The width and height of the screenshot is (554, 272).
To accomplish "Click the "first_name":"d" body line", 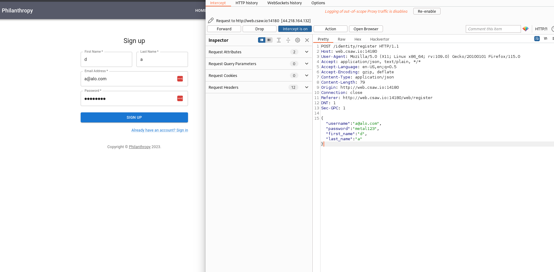I will (346, 134).
